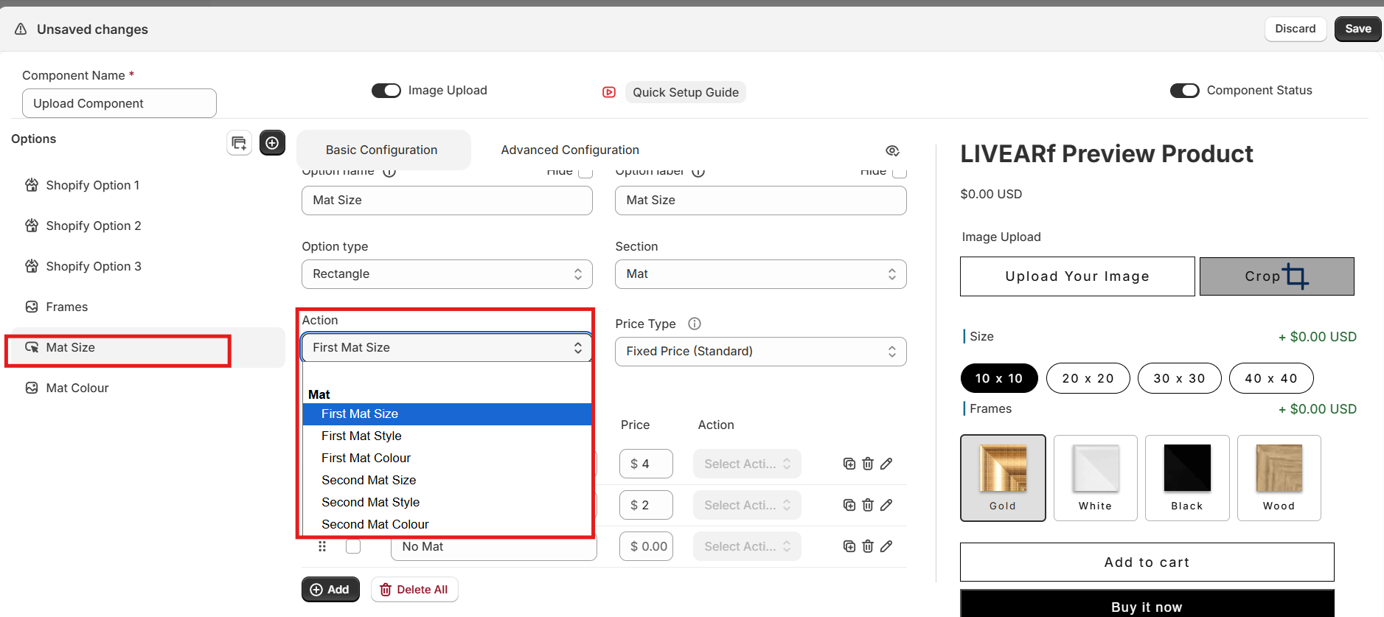Open Select Action dropdown in No Mat row
This screenshot has width=1384, height=617.
click(747, 546)
